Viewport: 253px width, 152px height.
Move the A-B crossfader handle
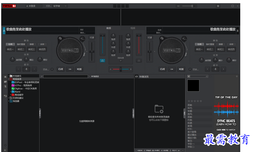pyautogui.click(x=121, y=69)
